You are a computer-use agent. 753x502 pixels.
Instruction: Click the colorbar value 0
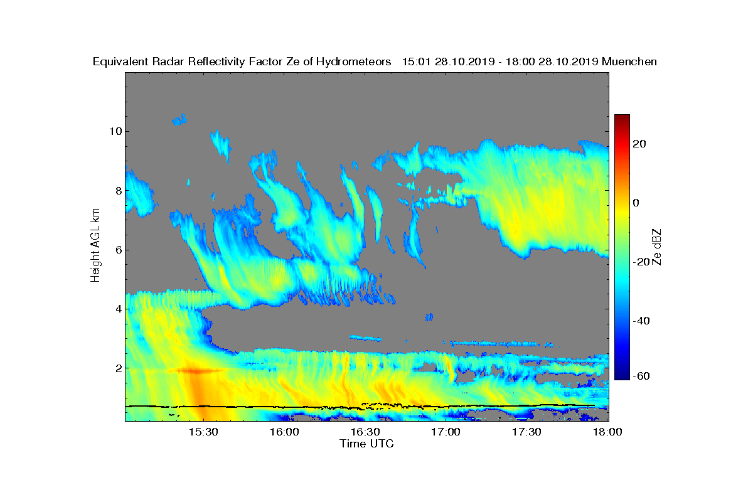click(636, 203)
